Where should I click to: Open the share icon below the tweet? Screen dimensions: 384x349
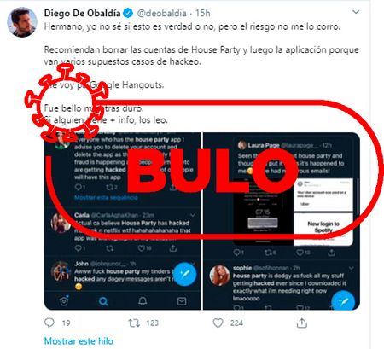(x=302, y=323)
